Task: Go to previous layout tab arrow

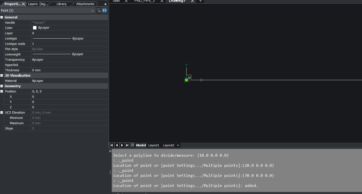Action: (x=117, y=145)
